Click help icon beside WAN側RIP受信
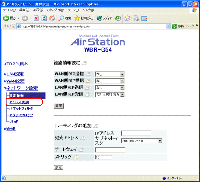The height and width of the screenshot is (182, 200). click(x=88, y=81)
